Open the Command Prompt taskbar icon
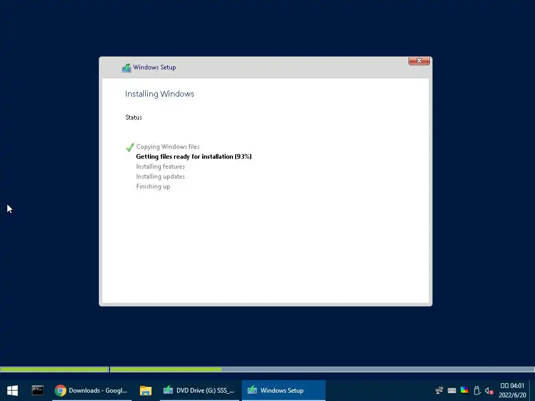535x401 pixels. pos(38,391)
